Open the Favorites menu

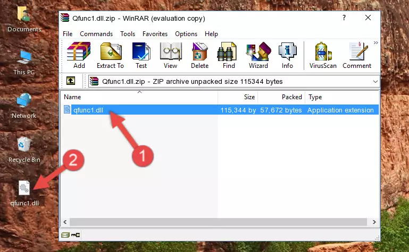pos(155,34)
